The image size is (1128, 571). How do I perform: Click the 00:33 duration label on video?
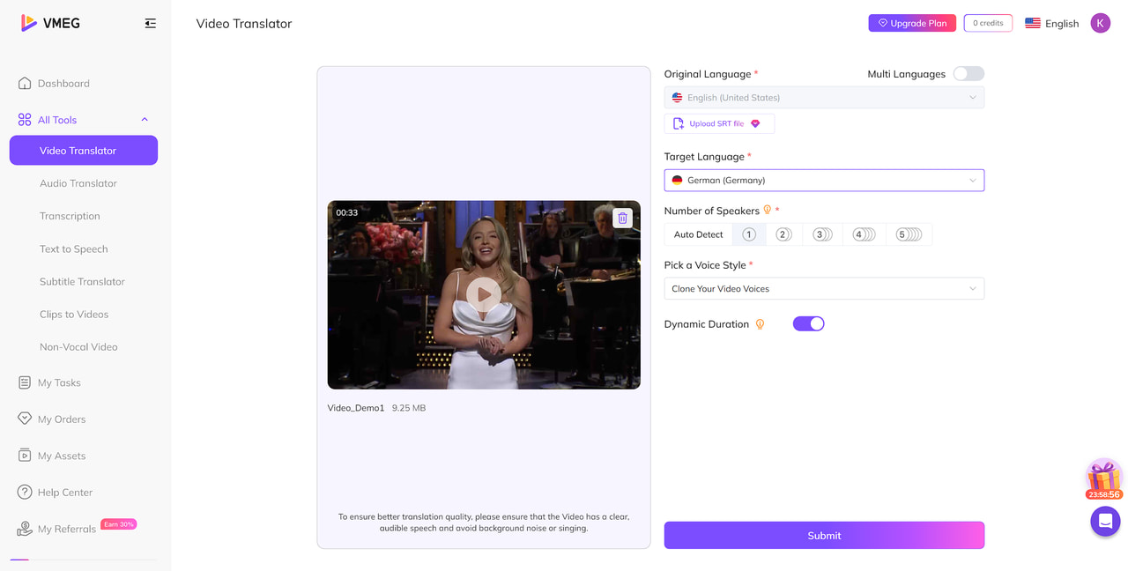346,213
